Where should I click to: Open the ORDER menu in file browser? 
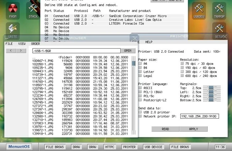point(35,44)
